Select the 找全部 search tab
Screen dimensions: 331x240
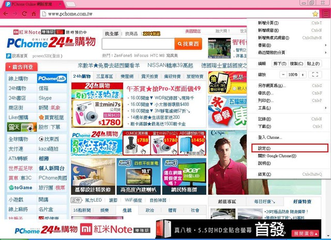112,34
